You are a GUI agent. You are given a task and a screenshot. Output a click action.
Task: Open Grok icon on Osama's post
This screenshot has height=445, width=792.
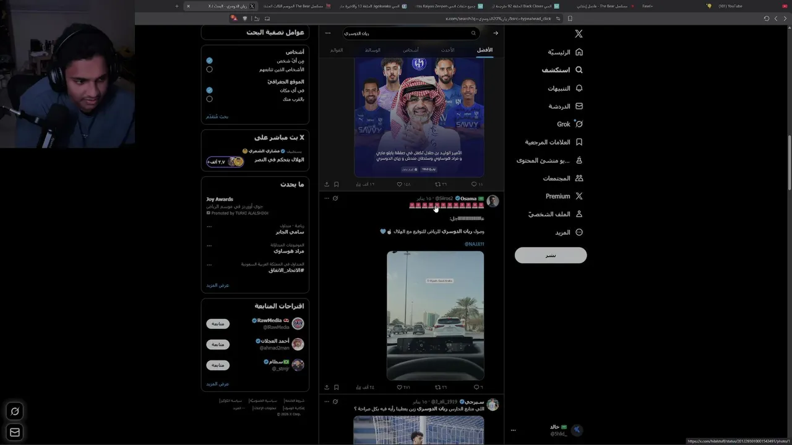(x=335, y=198)
